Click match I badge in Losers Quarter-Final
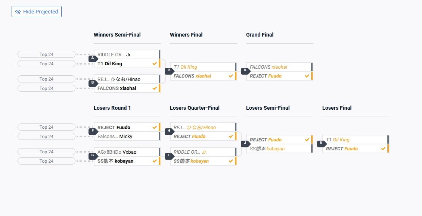 tap(169, 156)
